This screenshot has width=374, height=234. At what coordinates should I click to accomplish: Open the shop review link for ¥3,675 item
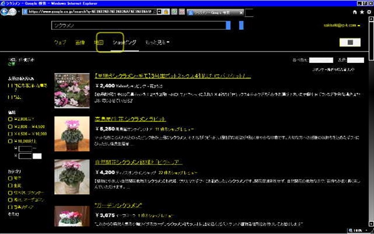click(156, 216)
